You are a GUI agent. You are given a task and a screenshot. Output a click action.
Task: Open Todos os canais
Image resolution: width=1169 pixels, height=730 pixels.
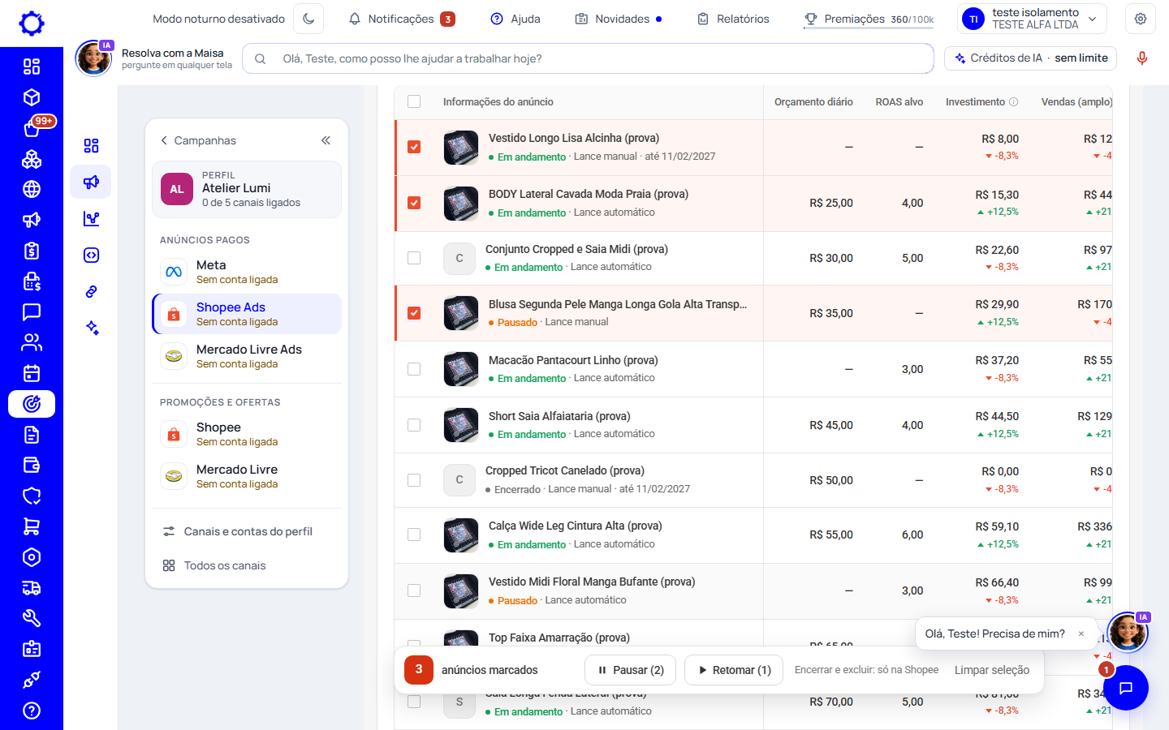point(247,565)
